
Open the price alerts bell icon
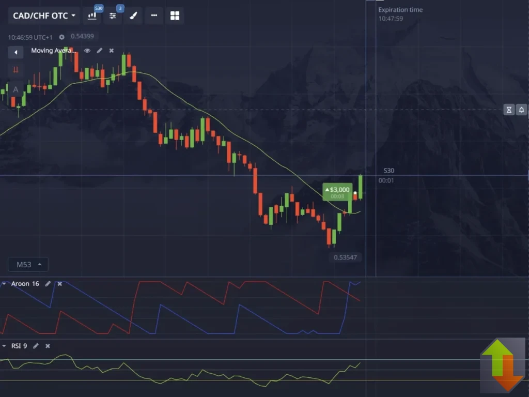pos(521,110)
